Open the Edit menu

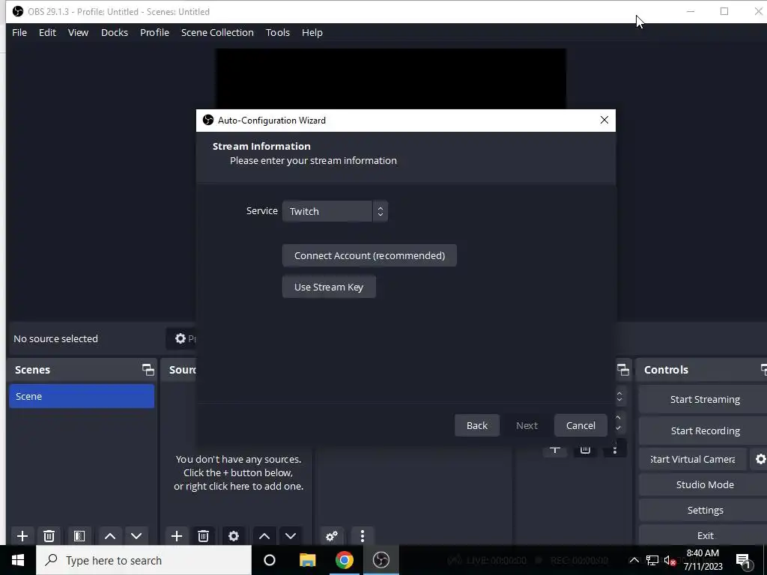pyautogui.click(x=47, y=33)
